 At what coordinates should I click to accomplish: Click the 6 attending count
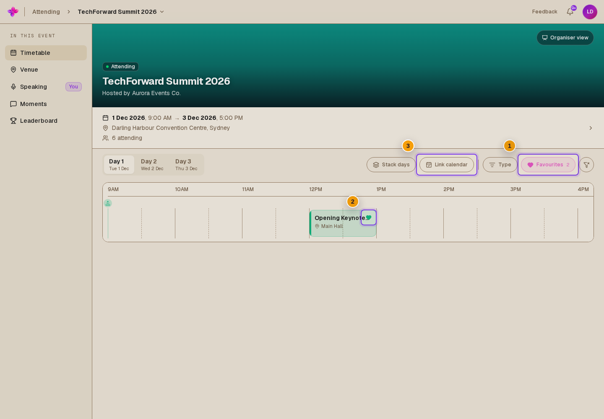click(x=127, y=138)
